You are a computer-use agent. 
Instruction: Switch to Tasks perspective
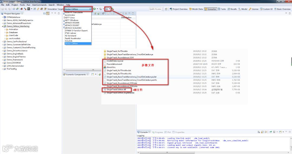222,9
